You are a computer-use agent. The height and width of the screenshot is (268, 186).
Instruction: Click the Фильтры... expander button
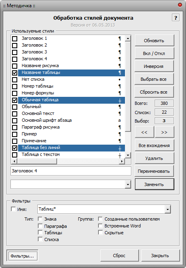(22, 256)
